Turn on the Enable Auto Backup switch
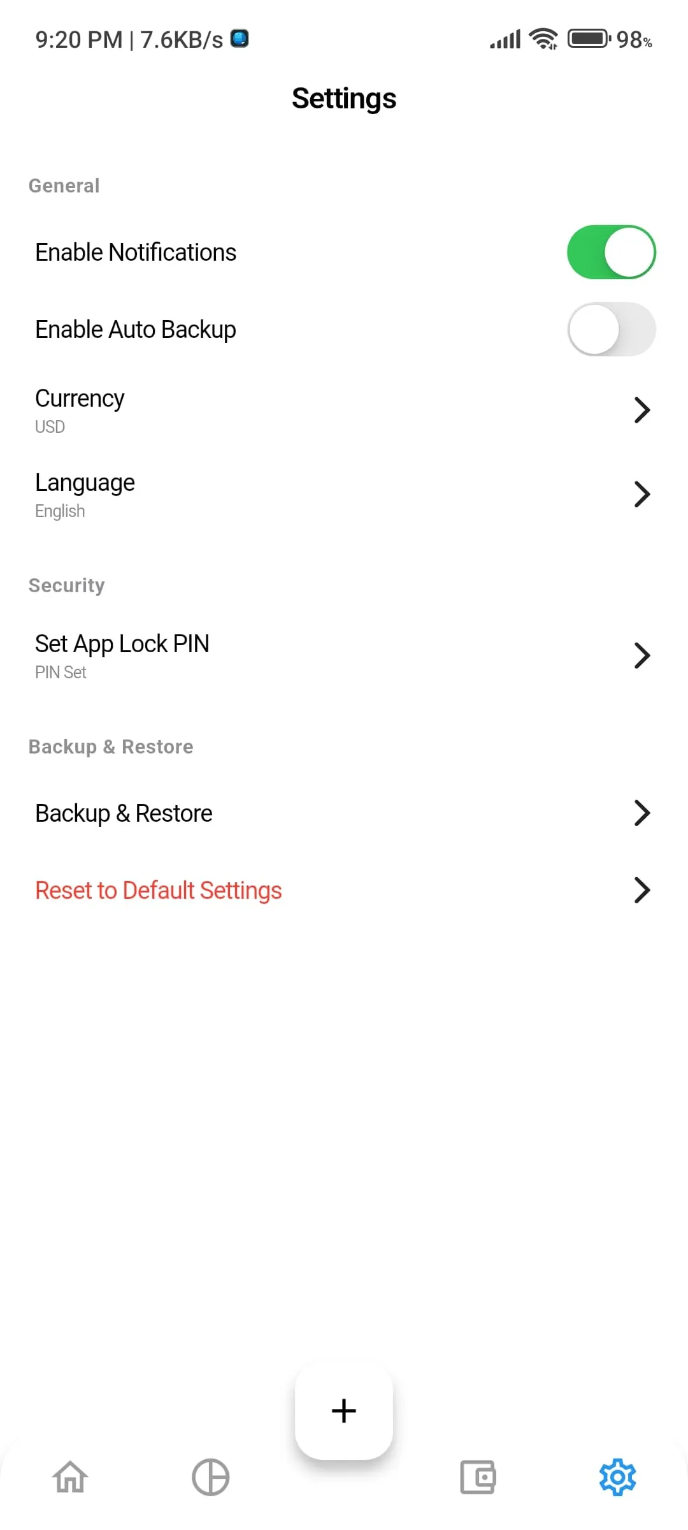Viewport: 688px width, 1530px height. click(611, 330)
